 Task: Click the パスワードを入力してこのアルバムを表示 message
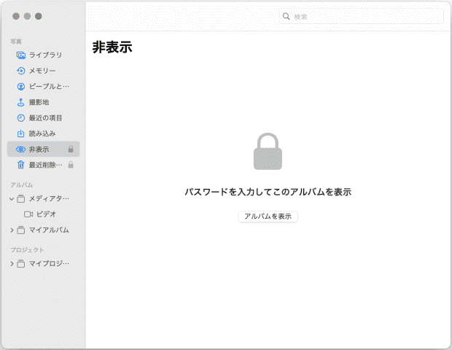click(268, 192)
